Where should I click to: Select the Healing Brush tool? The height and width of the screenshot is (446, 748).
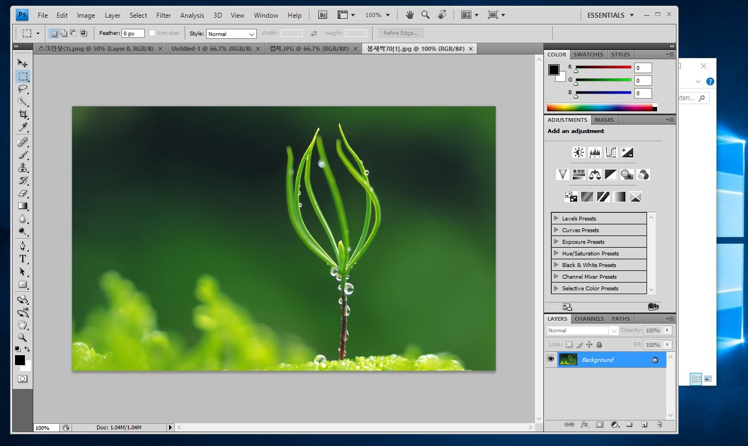point(23,142)
